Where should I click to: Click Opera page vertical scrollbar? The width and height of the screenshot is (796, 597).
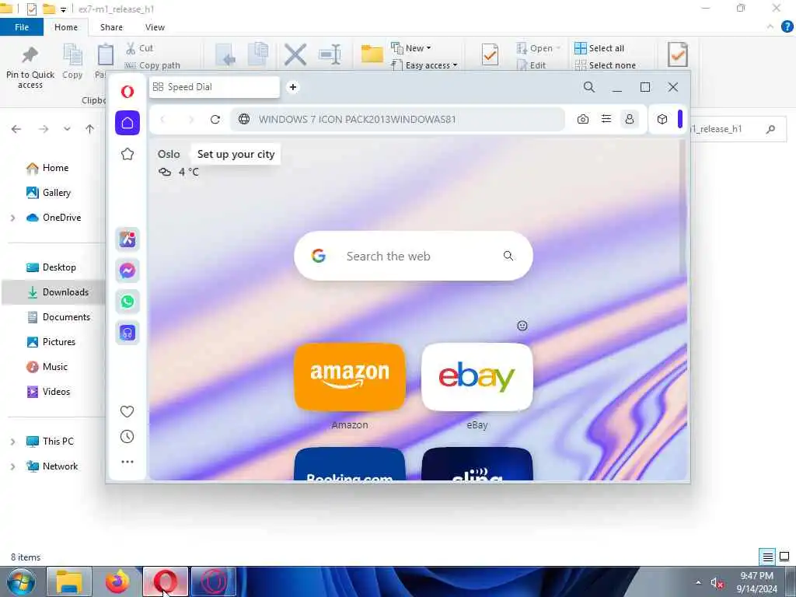tap(683, 209)
